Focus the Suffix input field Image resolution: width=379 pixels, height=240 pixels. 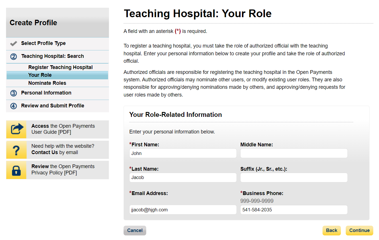point(294,178)
